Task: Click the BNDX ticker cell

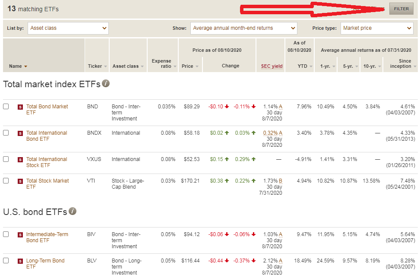Action: point(94,133)
